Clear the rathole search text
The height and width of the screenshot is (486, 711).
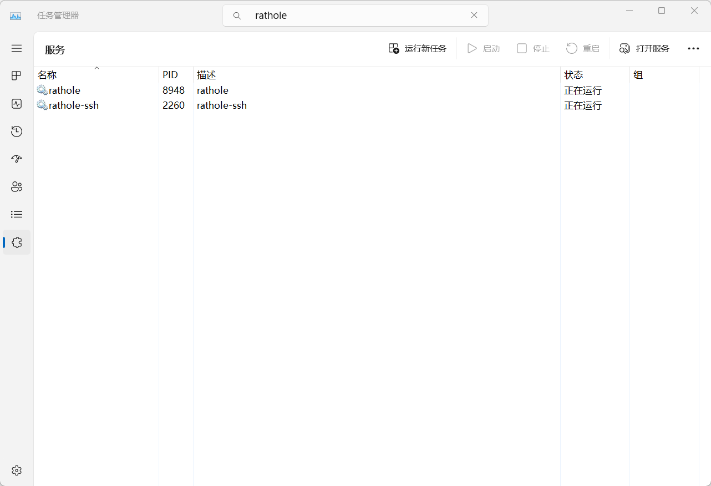(x=474, y=16)
